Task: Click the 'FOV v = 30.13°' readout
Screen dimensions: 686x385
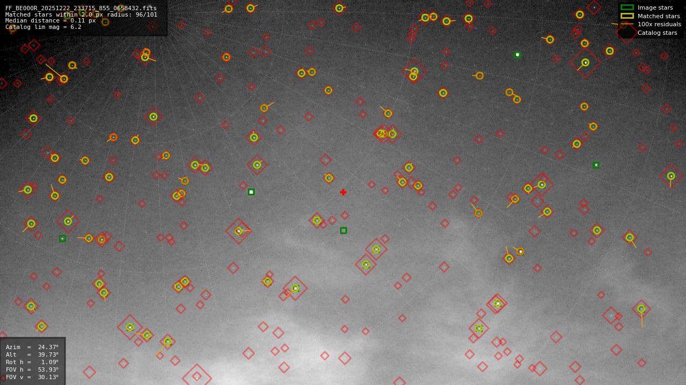Action: point(32,377)
